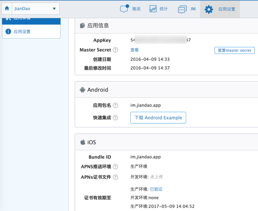Select 应用设置 in the left sidebar

[31, 31]
